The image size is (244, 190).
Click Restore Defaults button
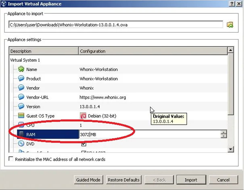click(x=124, y=180)
